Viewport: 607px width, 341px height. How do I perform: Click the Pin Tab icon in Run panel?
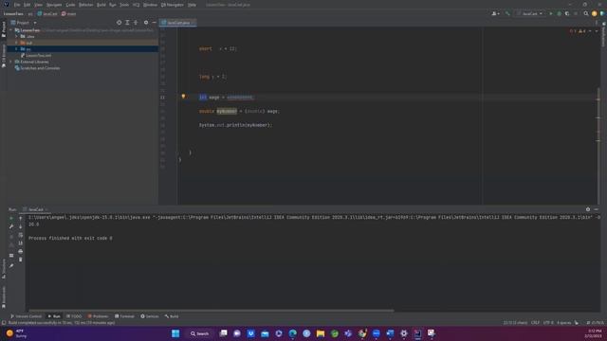11,265
